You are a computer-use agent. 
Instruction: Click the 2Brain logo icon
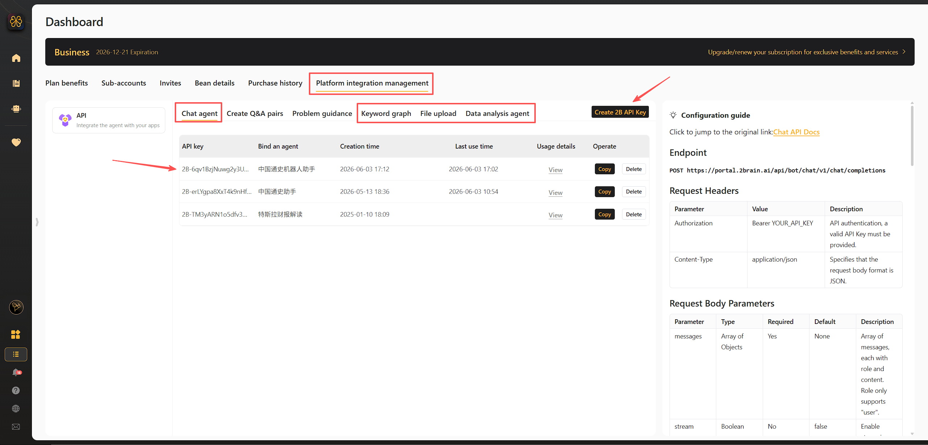tap(16, 22)
